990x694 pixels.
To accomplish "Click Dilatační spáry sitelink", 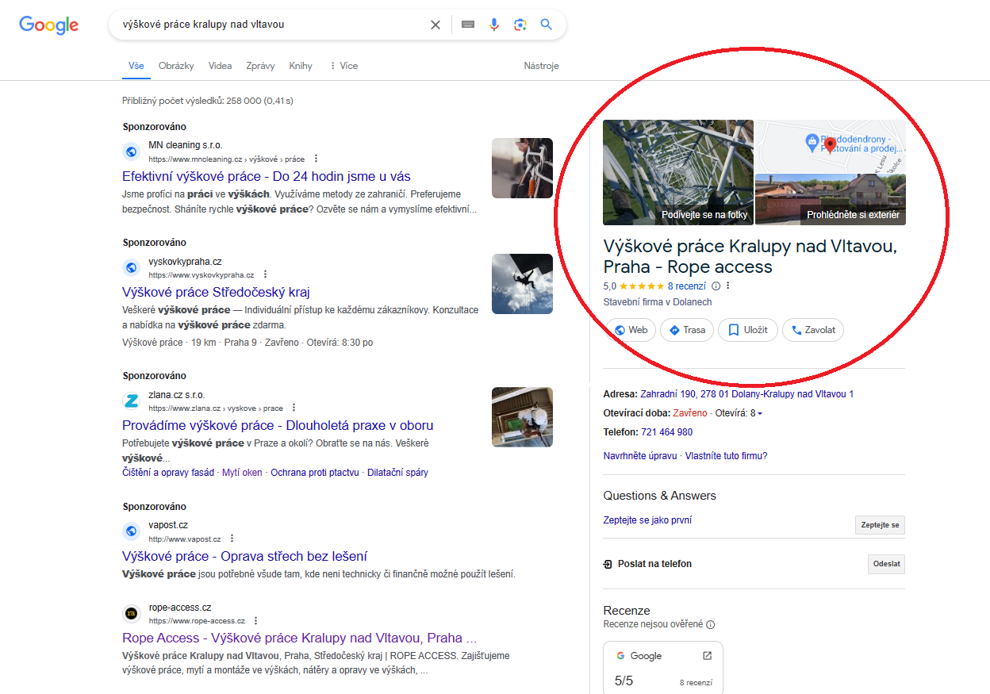I will tap(397, 472).
